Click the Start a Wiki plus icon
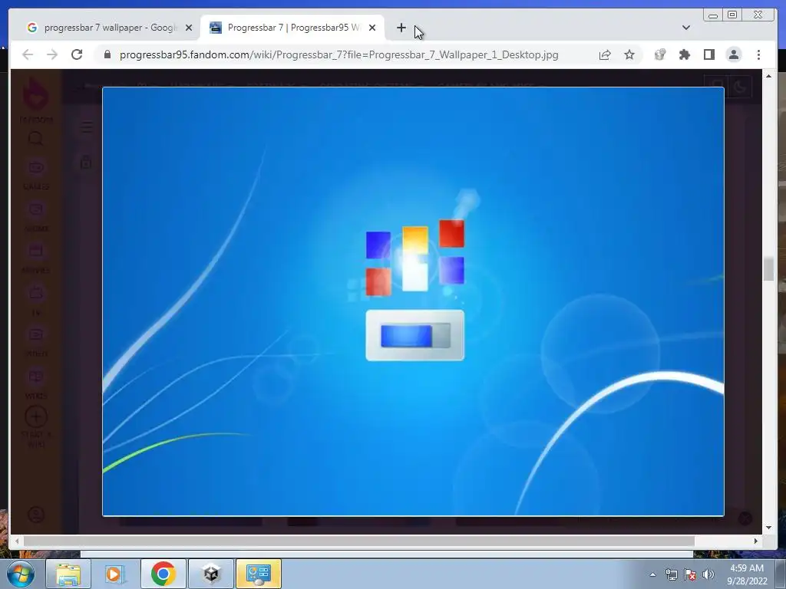Viewport: 786px width, 589px height. point(35,416)
